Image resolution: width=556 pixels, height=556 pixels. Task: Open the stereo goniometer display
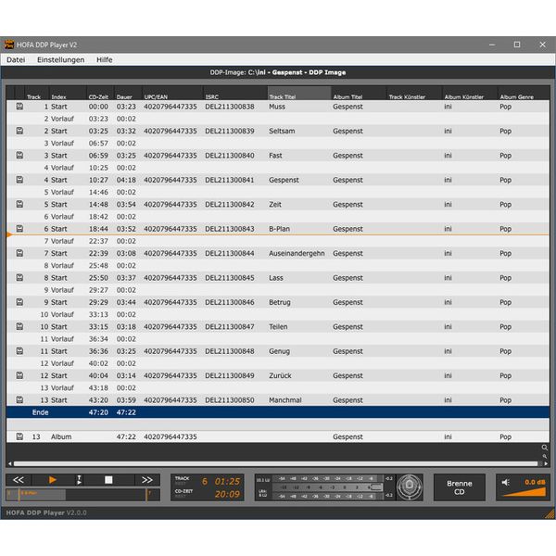click(x=410, y=487)
